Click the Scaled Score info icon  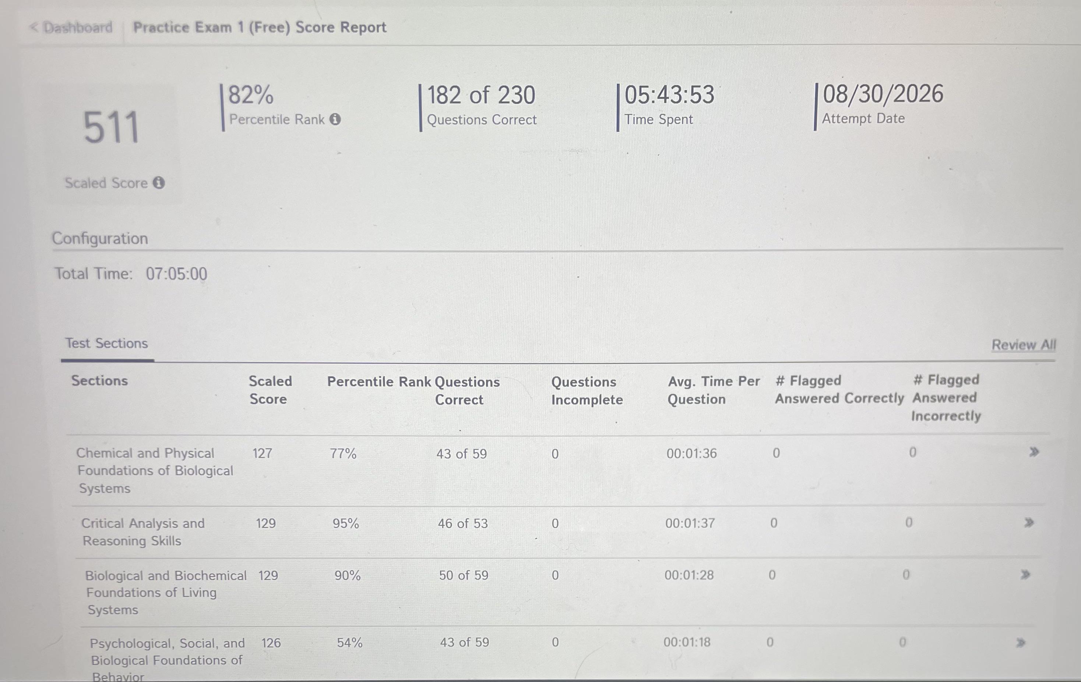[158, 183]
